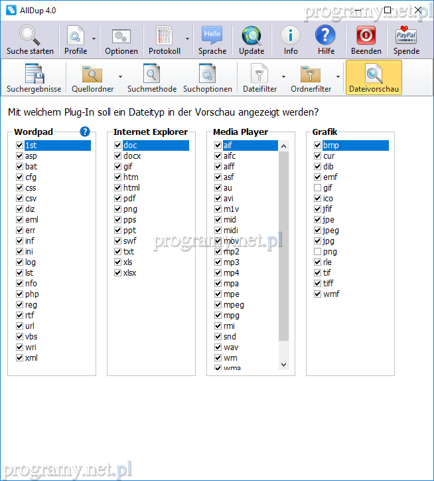434x481 pixels.
Task: Click the Suche starten magnifier icon
Action: coord(30,35)
